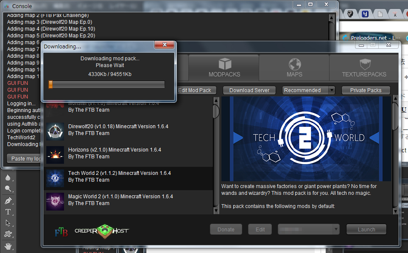Minimize the Console window
The height and width of the screenshot is (253, 408).
tap(299, 4)
